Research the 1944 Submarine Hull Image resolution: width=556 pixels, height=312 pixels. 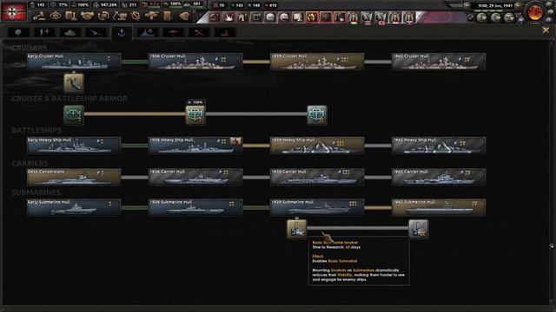pos(439,207)
